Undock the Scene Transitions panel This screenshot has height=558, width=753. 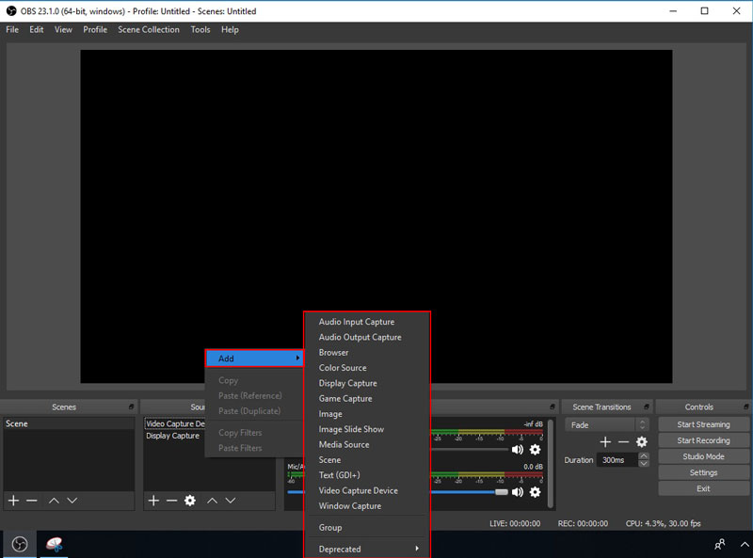647,407
